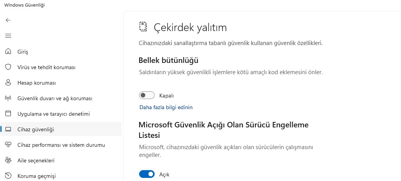Open the Daha fazla bilgi edinin link
Viewport: 401px width, 181px height.
[166, 107]
